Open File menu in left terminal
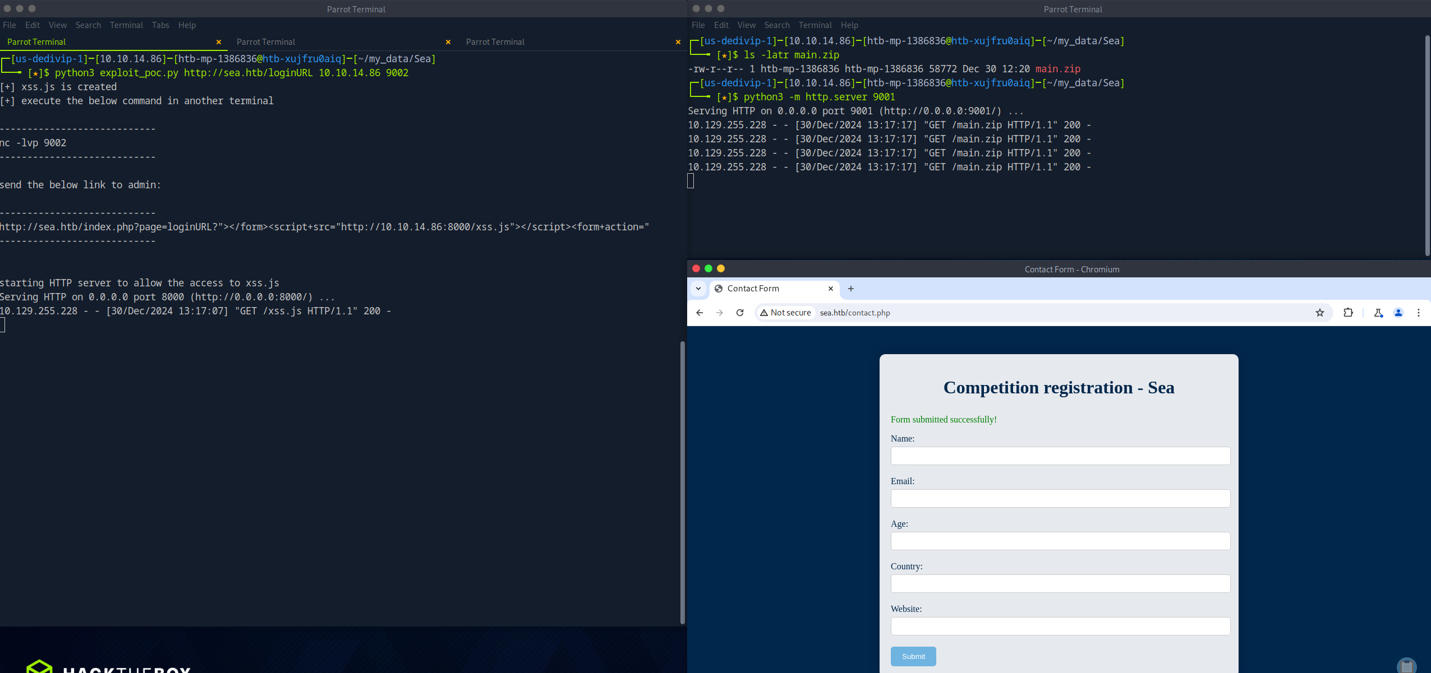The height and width of the screenshot is (673, 1431). (x=10, y=25)
